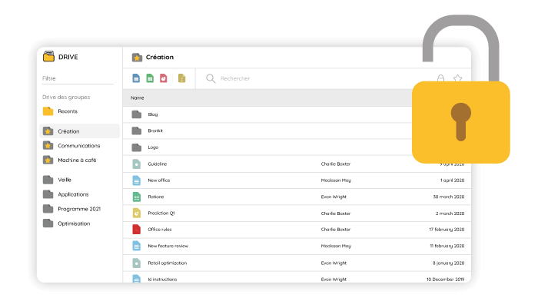This screenshot has height=301, width=538.
Task: Click the green spreadsheet icon of Rationa
Action: [137, 197]
